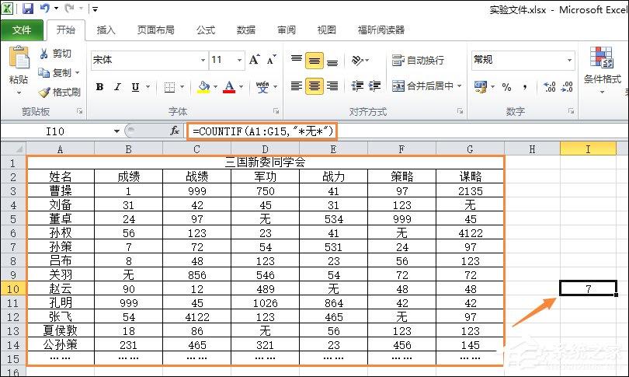Open font dialog launcher in 字体 group
This screenshot has height=377, width=629.
[276, 111]
